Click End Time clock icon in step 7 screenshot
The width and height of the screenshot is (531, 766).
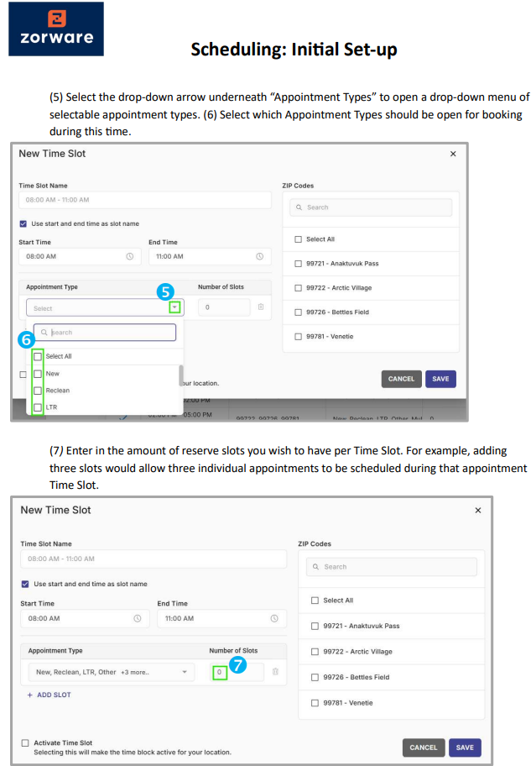(x=274, y=618)
